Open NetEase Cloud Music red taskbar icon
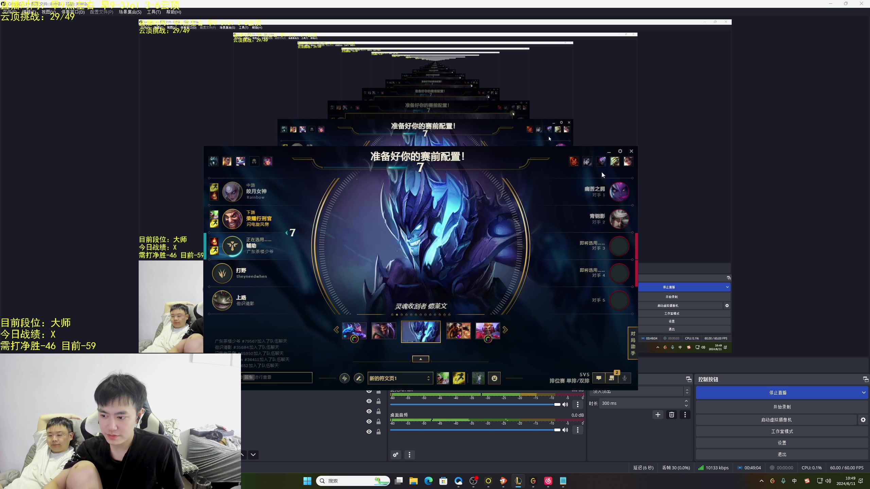The image size is (870, 489). coord(548,481)
